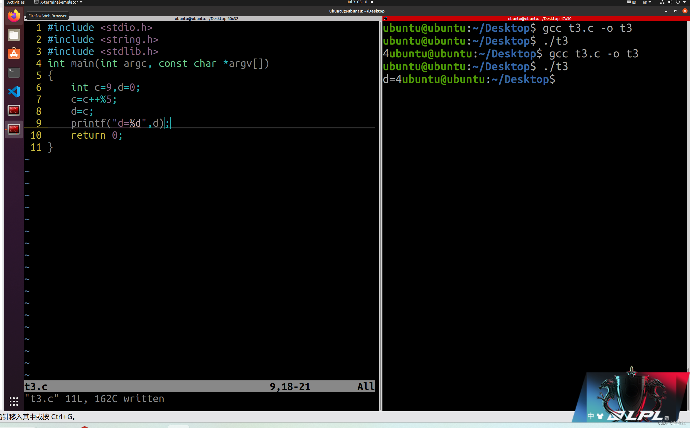Click the right terminal pane scrollbar
The image size is (690, 428).
pyautogui.click(x=688, y=198)
